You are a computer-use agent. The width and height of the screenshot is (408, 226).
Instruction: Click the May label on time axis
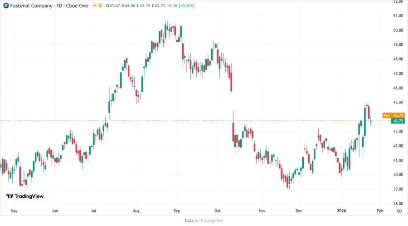(x=14, y=211)
